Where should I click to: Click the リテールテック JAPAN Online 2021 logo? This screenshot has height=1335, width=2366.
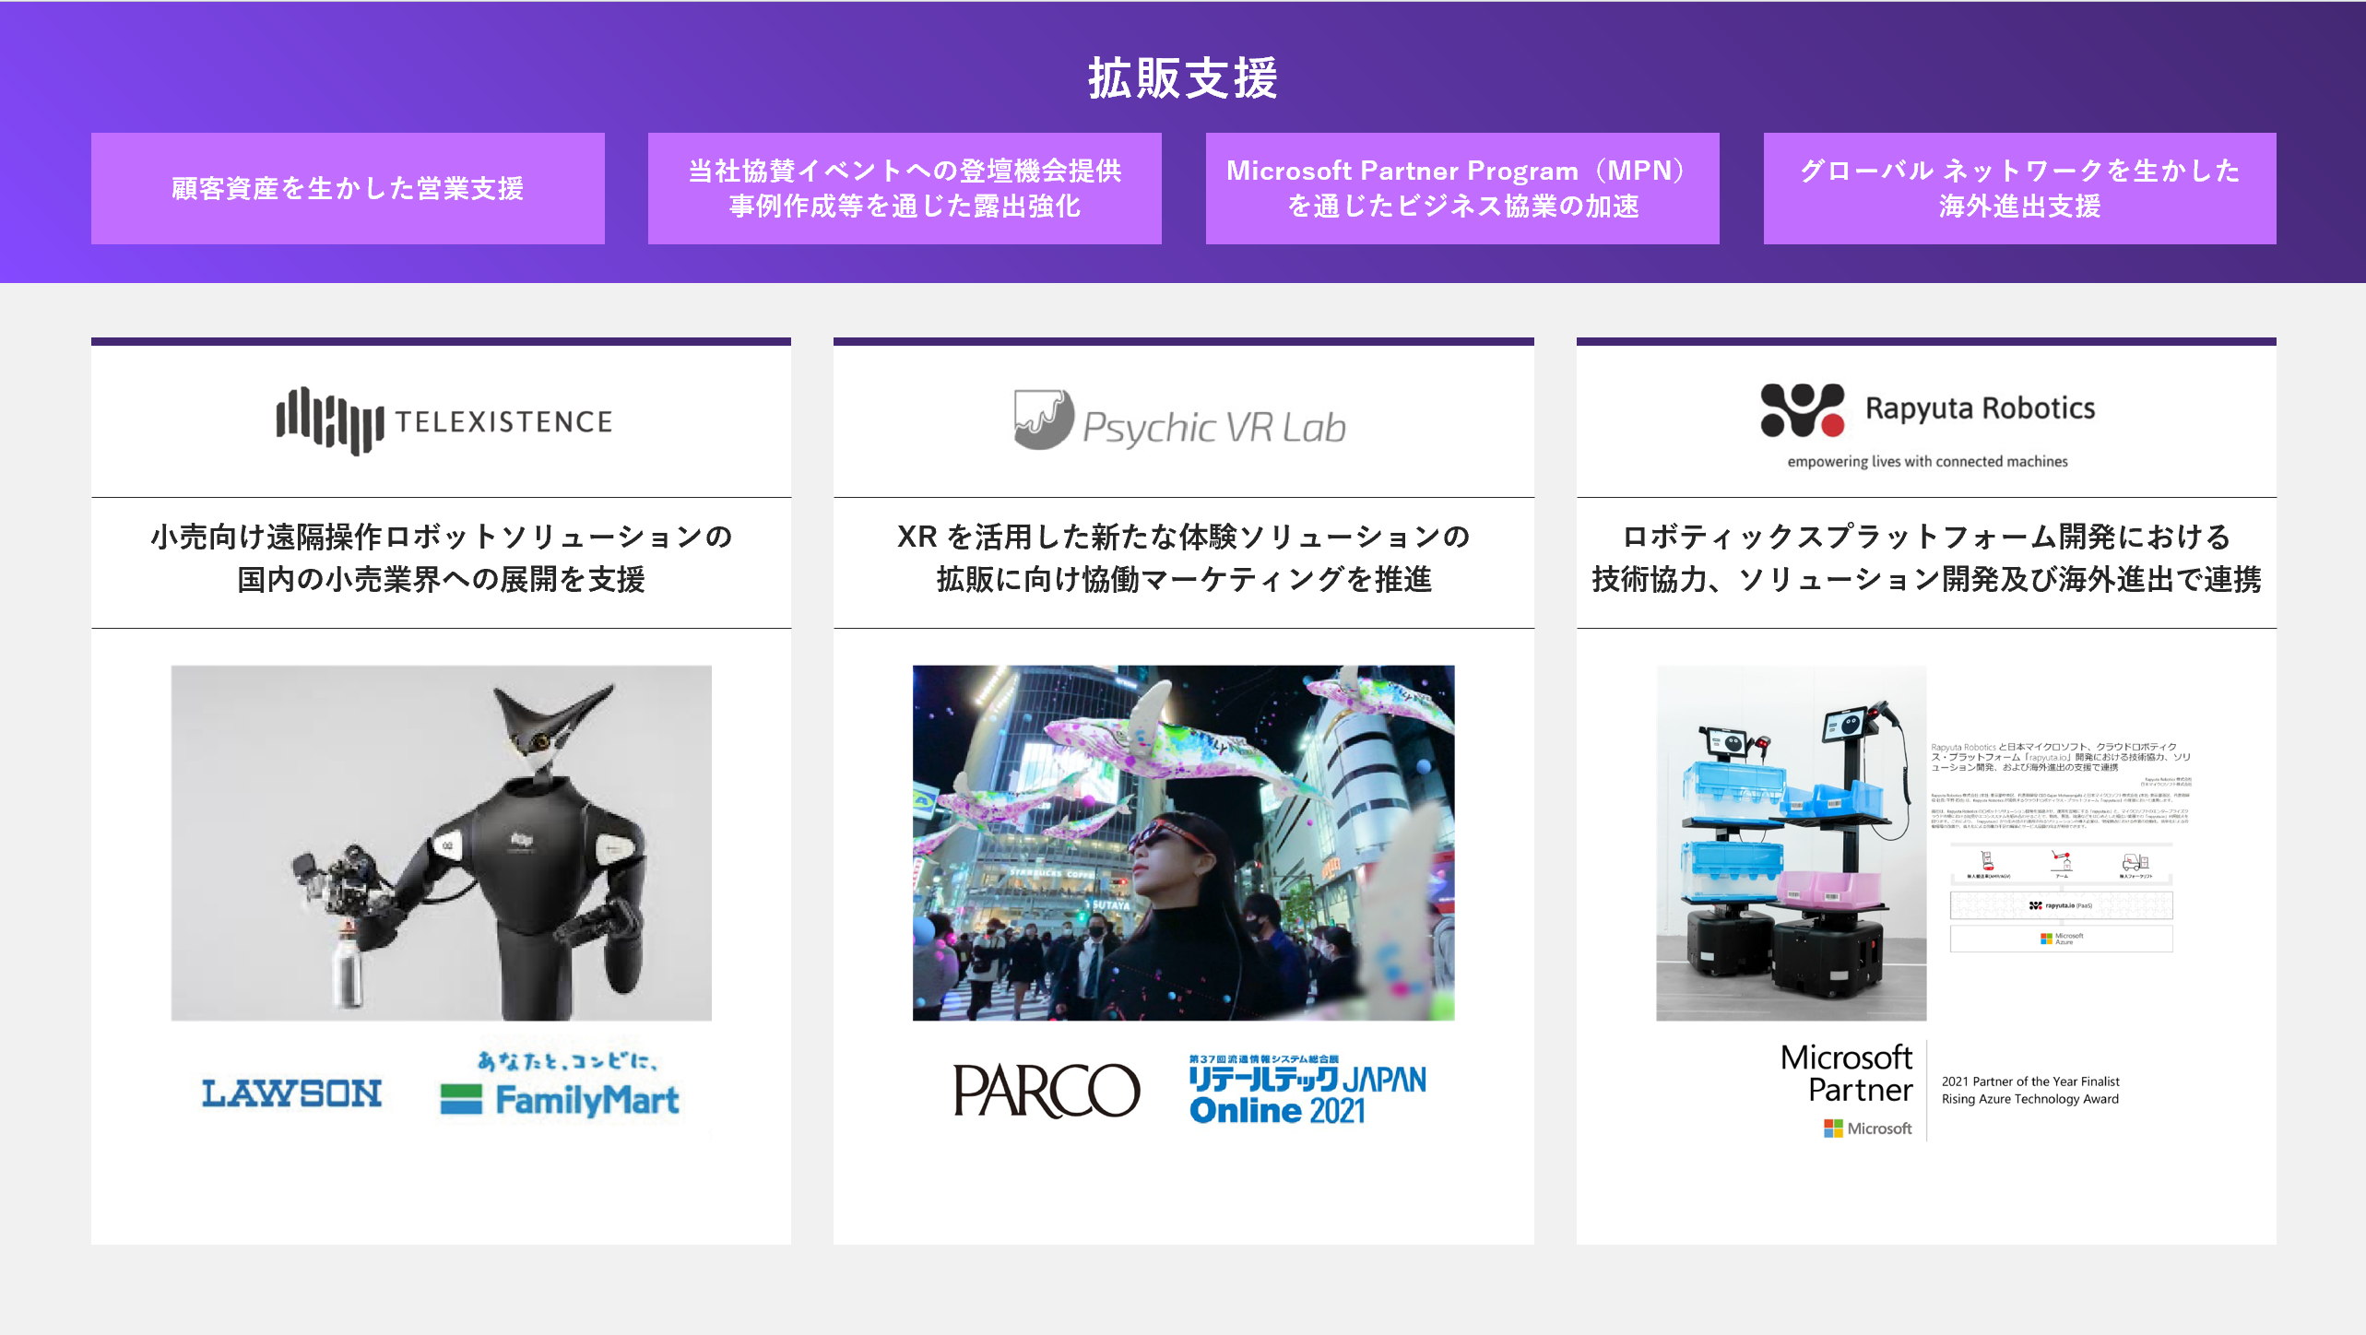pyautogui.click(x=1307, y=1091)
